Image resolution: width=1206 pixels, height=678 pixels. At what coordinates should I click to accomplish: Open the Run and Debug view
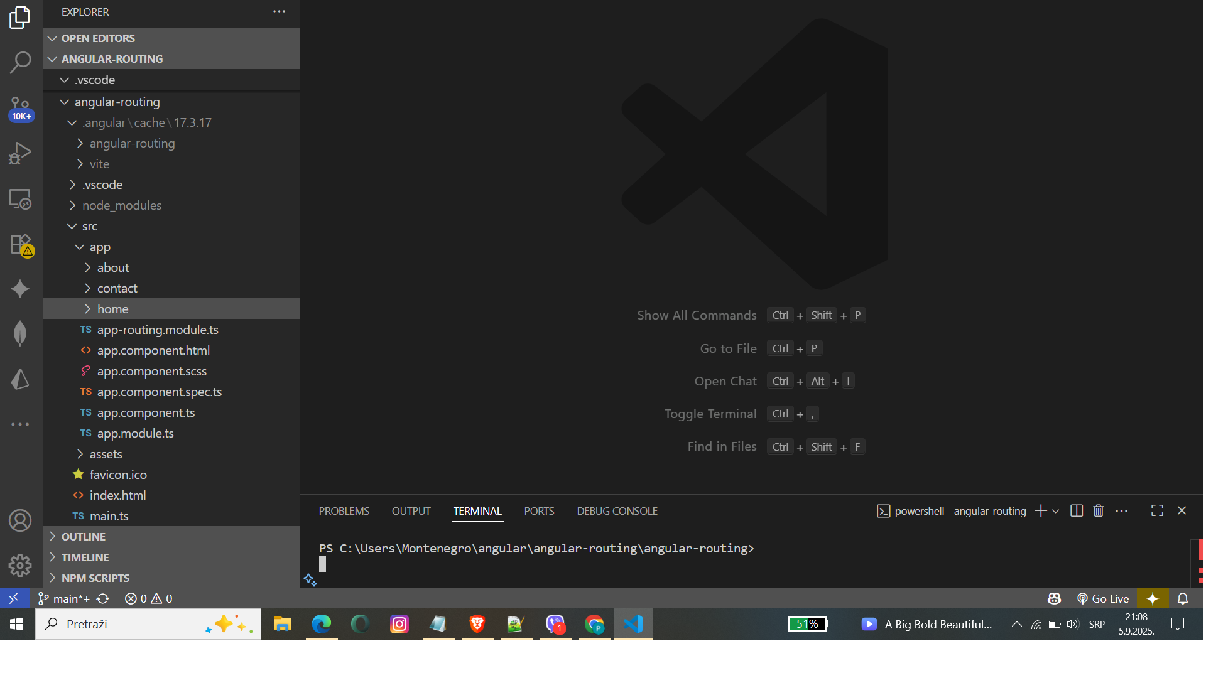tap(20, 153)
